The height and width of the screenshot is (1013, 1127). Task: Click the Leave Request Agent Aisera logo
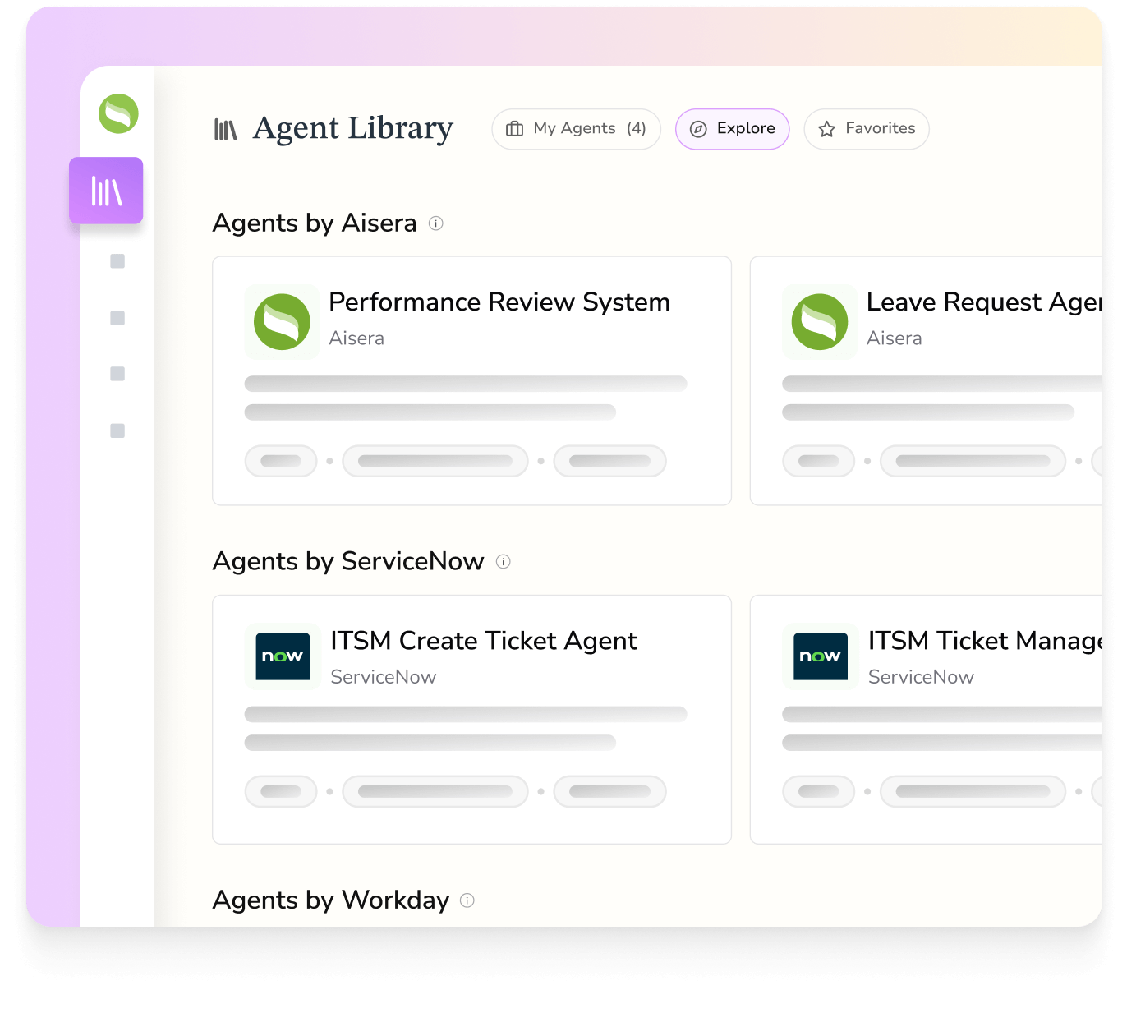pos(820,322)
